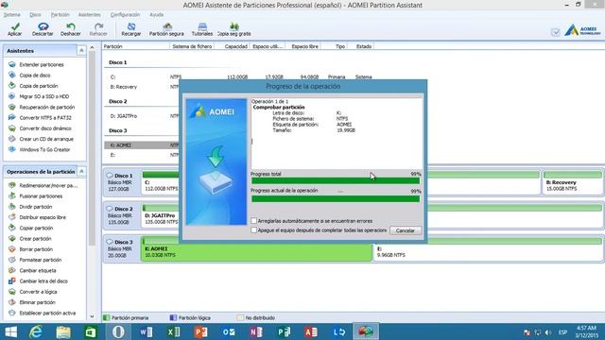Select Copiar partición operation

(36, 228)
